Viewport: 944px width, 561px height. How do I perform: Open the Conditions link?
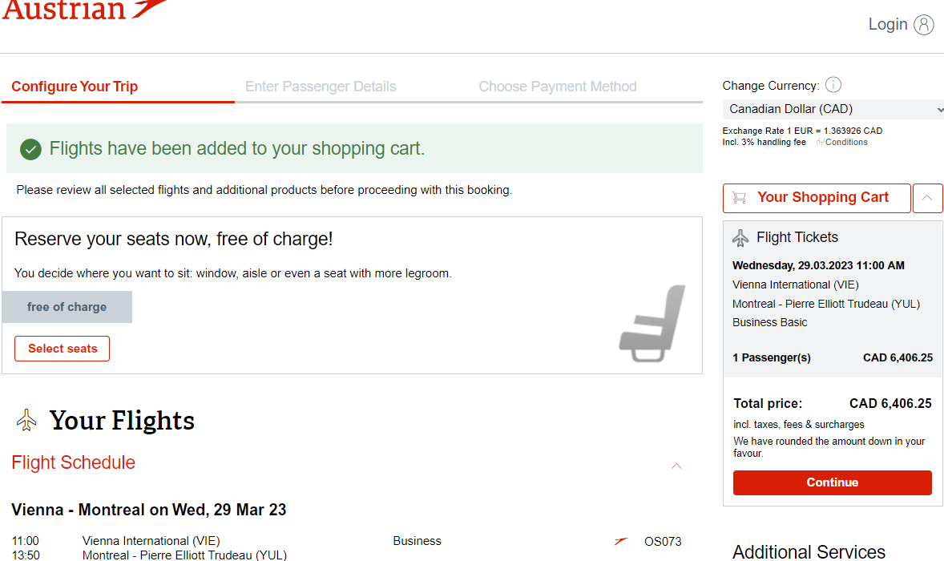842,142
